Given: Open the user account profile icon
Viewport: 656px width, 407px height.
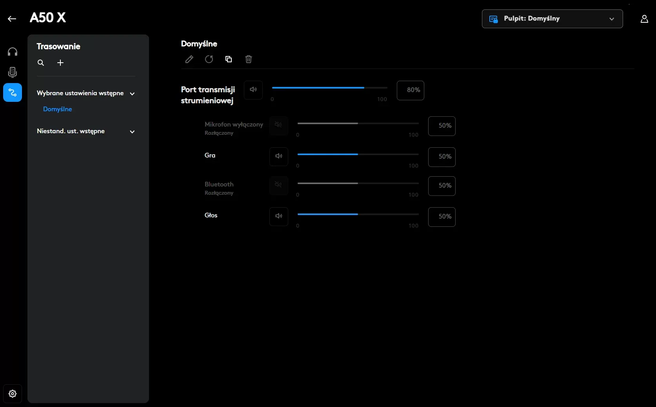Looking at the screenshot, I should [644, 19].
